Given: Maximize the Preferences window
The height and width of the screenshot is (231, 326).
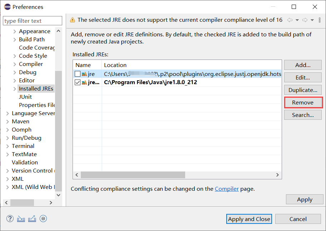Looking at the screenshot, I should (294, 7).
